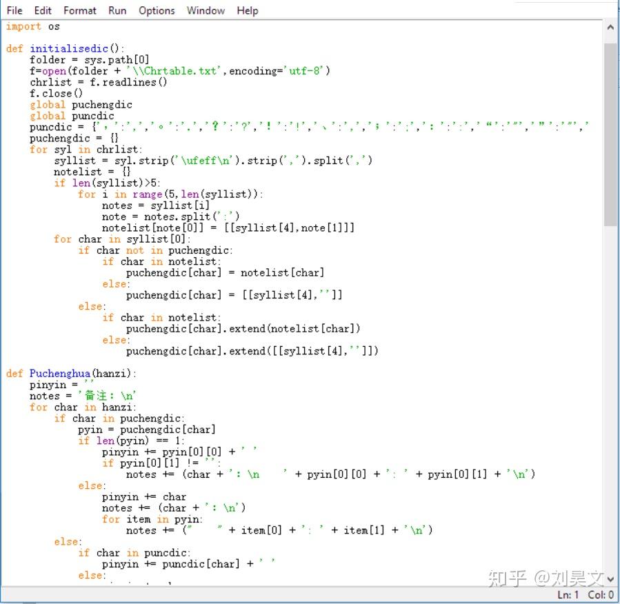Click the 'global puchengdic' line
Viewport: 620px width, 604px height.
[x=81, y=105]
